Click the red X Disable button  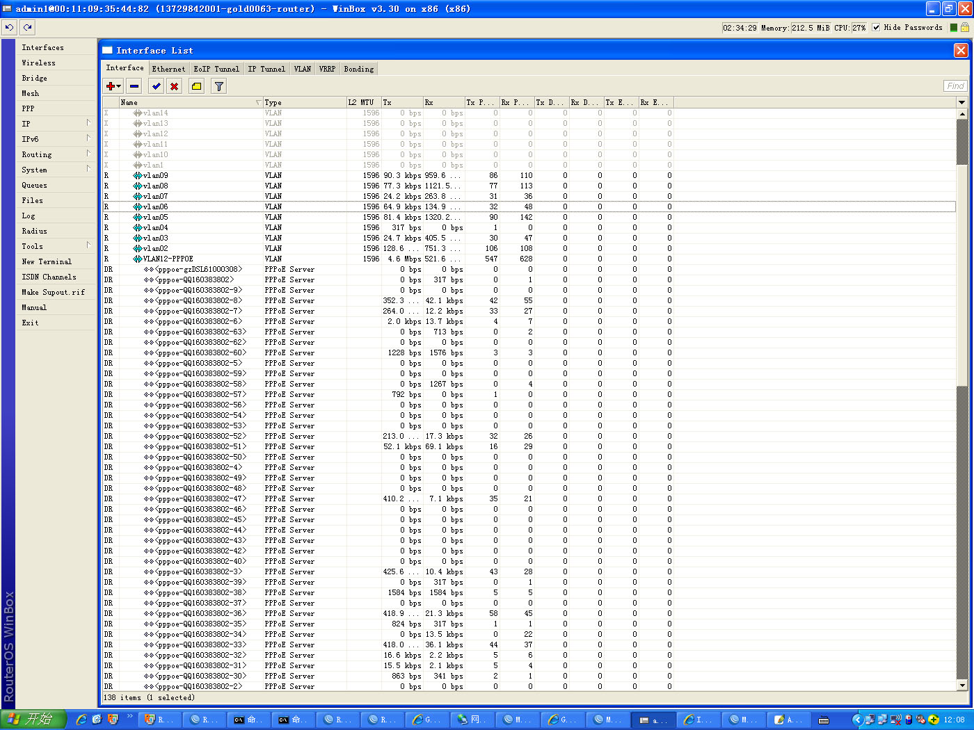click(x=175, y=86)
